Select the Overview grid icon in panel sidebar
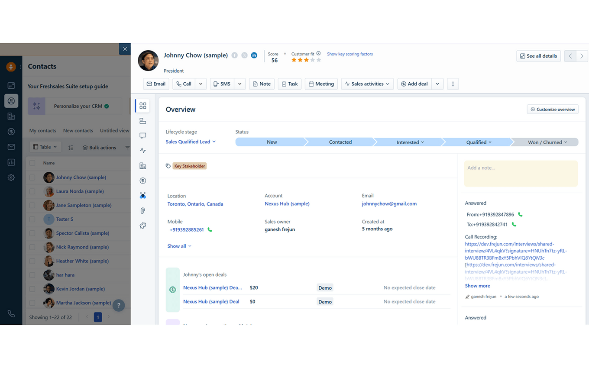This screenshot has width=589, height=368. click(x=142, y=106)
